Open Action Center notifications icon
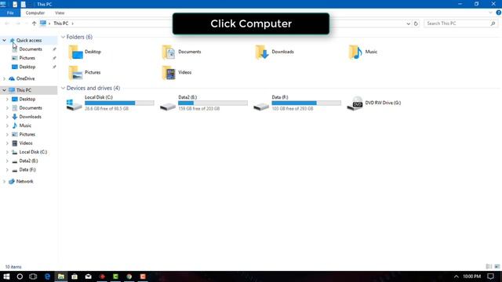 pyautogui.click(x=491, y=277)
